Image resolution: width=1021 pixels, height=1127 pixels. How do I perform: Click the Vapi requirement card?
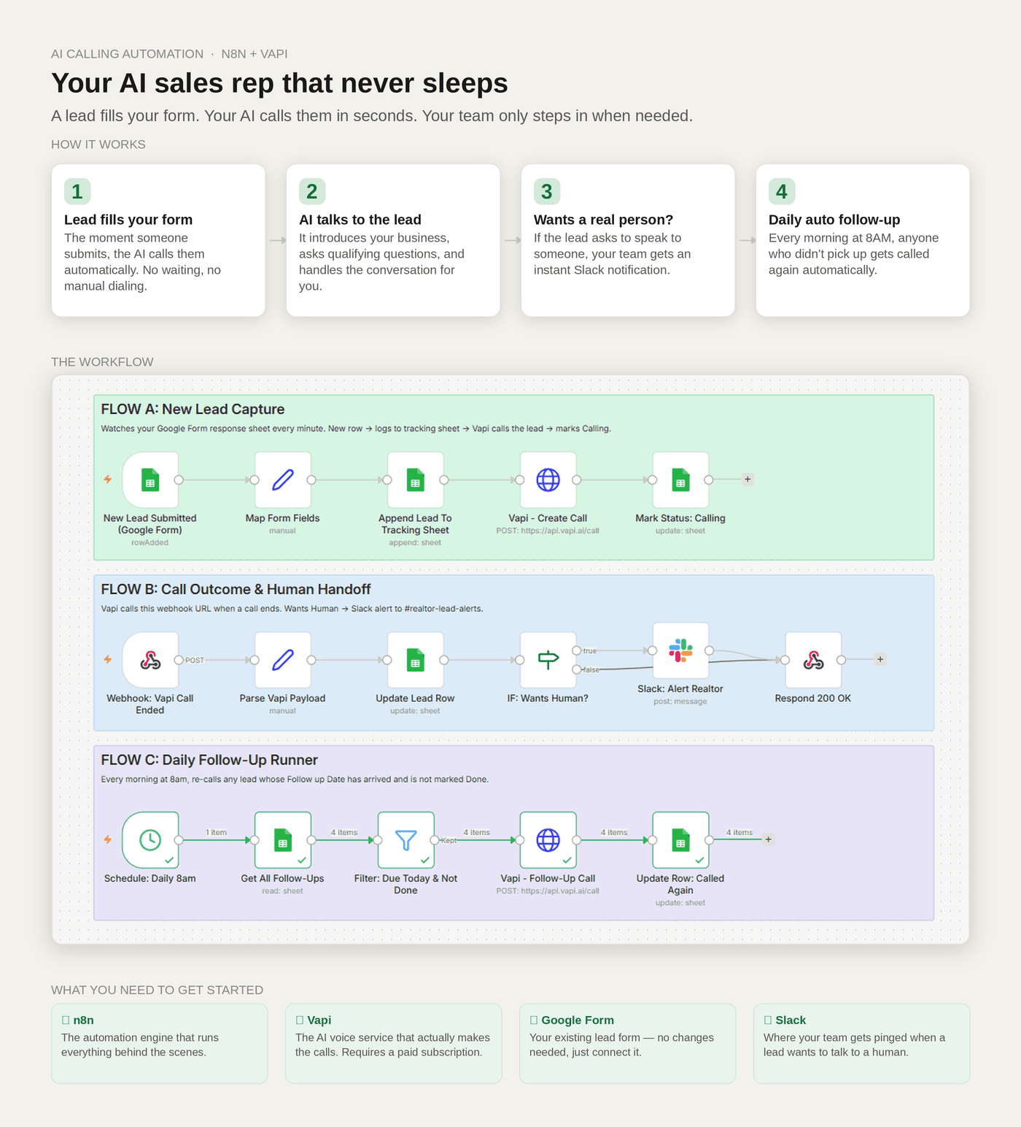point(393,1044)
